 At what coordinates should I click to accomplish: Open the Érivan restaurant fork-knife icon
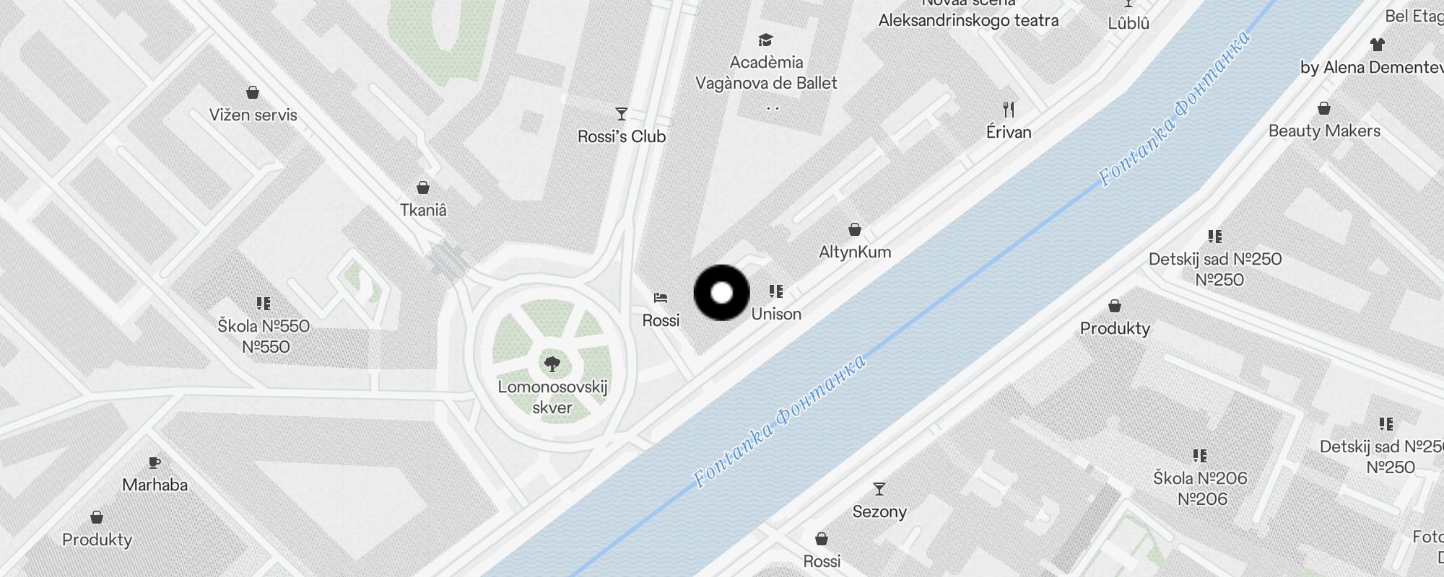click(x=1009, y=110)
